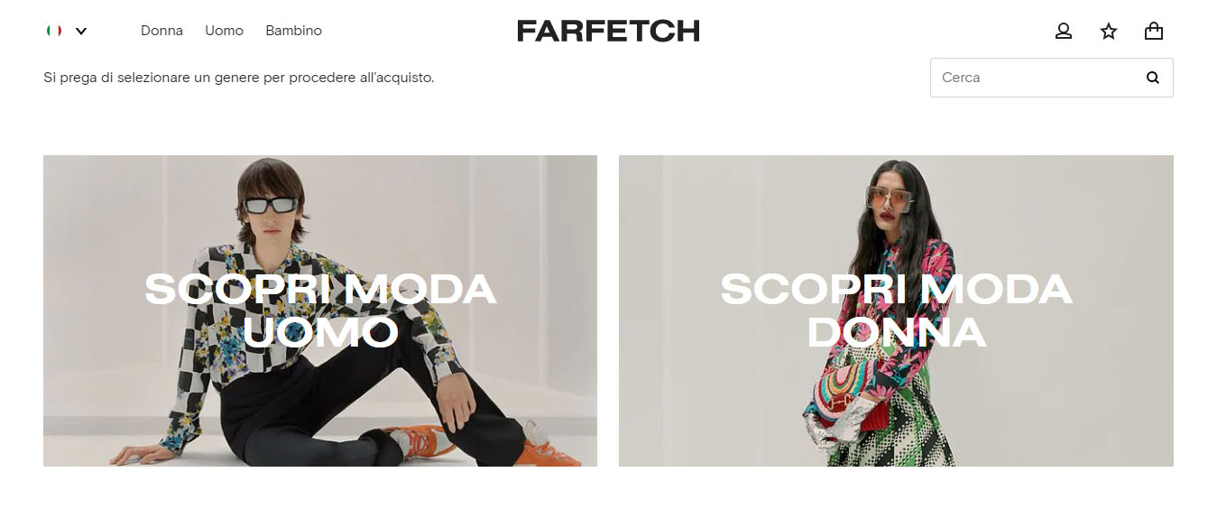Viewport: 1208px width, 528px height.
Task: Expand the country selector chevron
Action: click(81, 31)
